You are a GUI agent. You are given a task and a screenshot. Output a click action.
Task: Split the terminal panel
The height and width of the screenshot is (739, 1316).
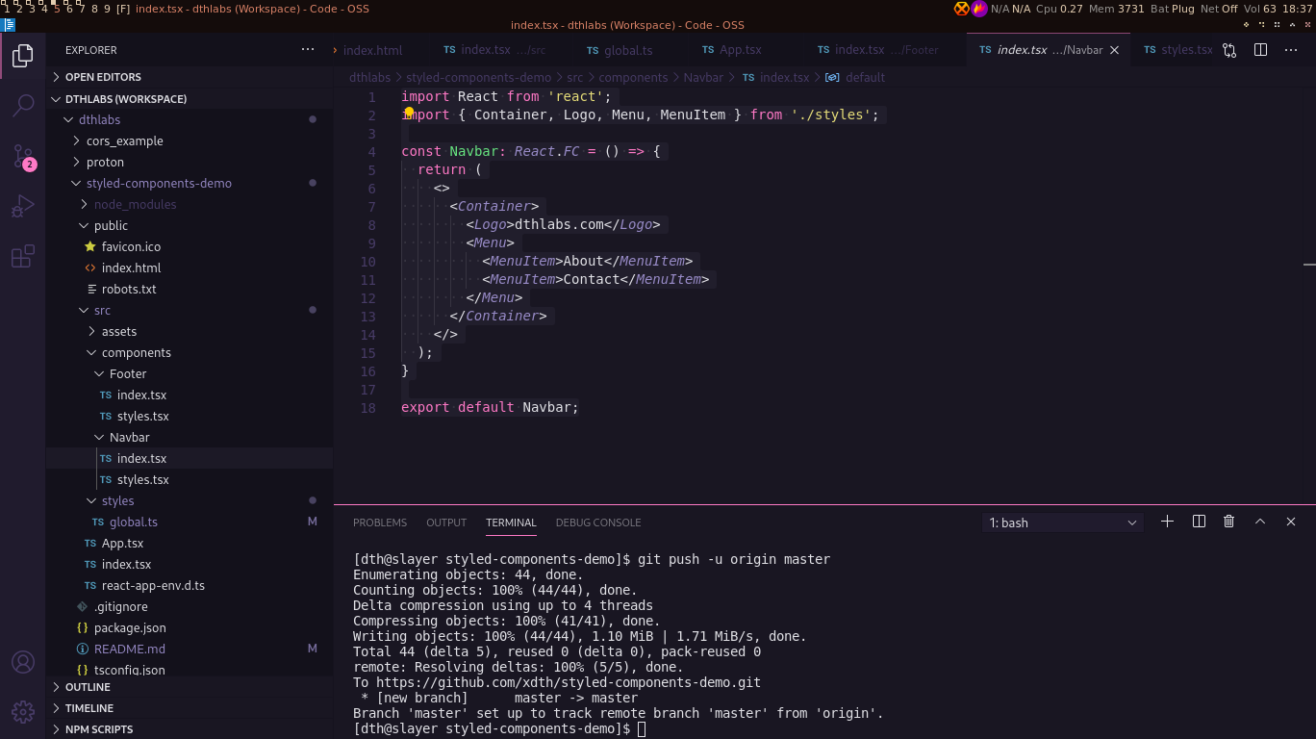tap(1198, 522)
